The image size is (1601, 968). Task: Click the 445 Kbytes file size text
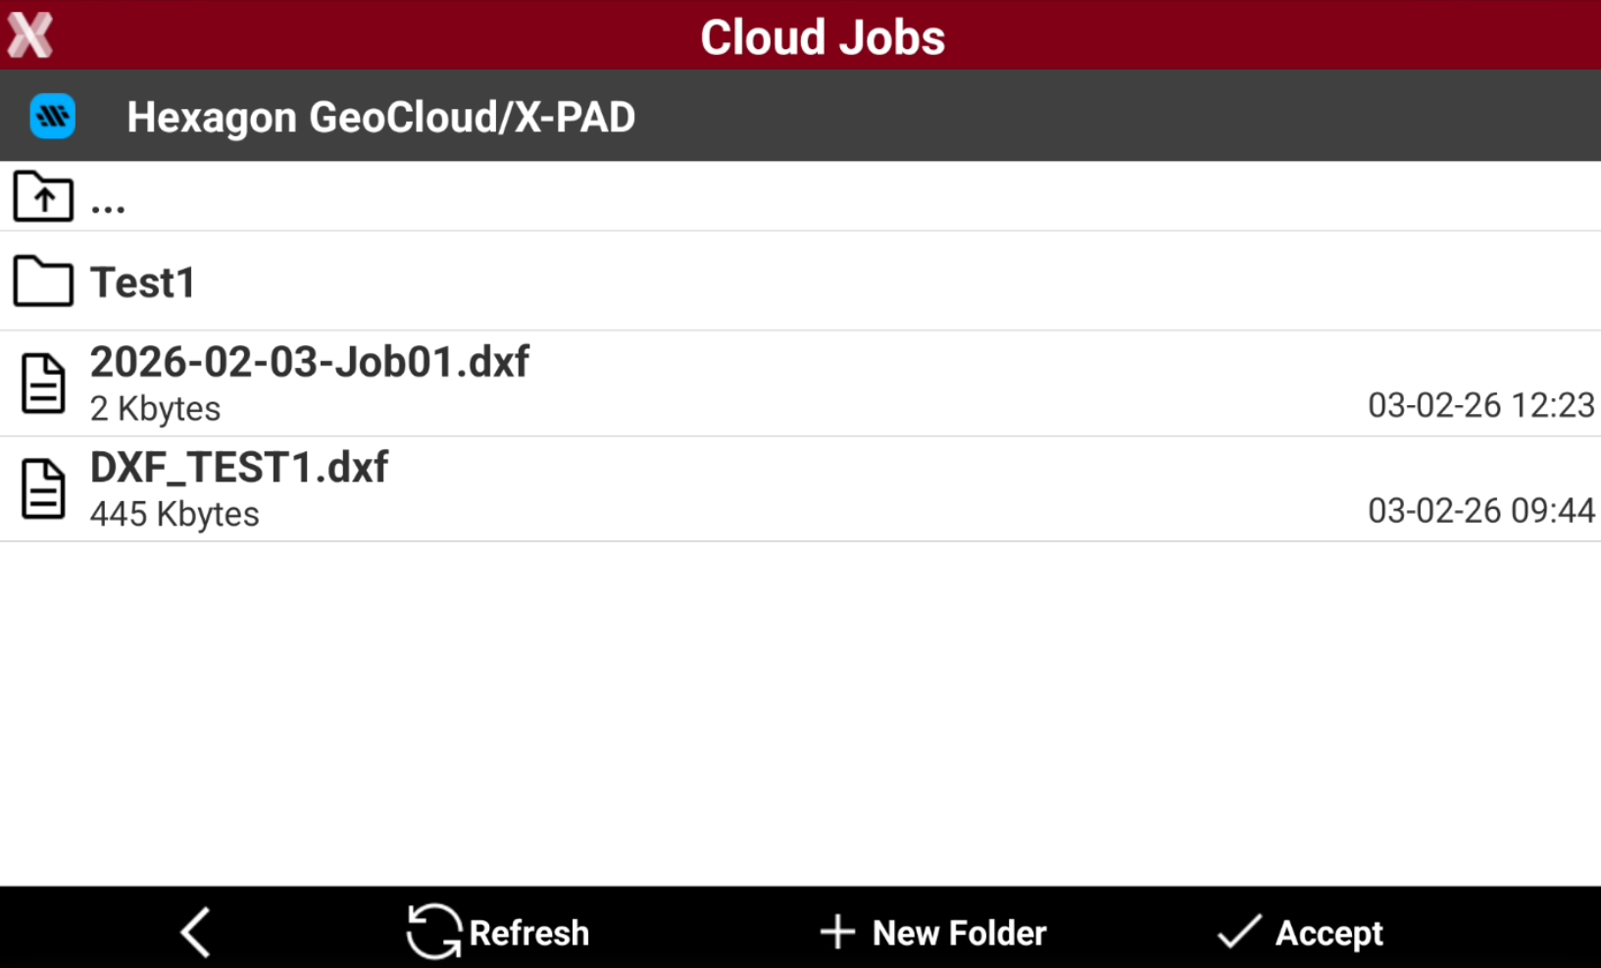(x=175, y=514)
